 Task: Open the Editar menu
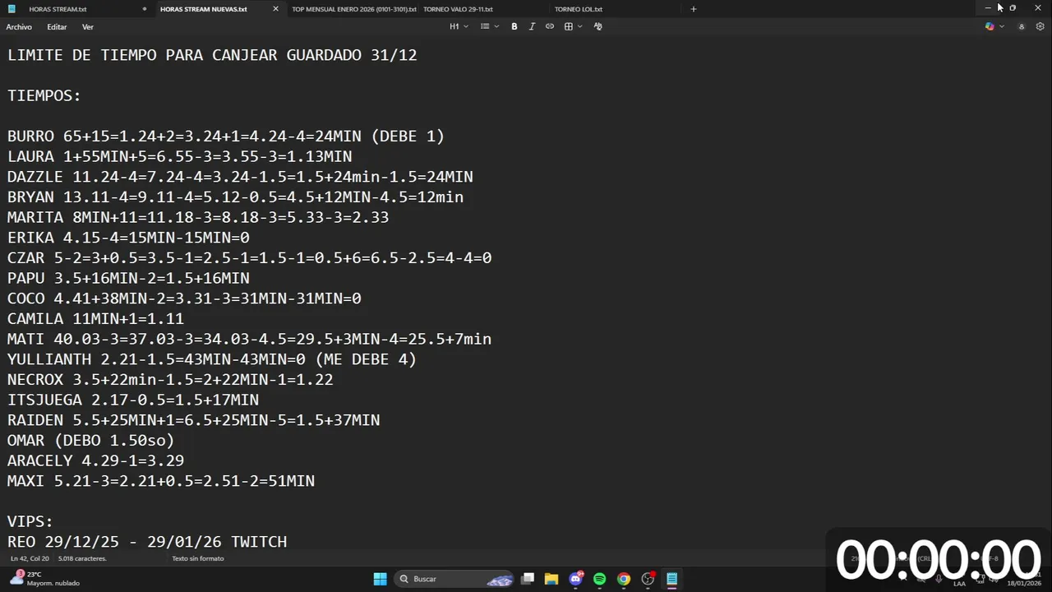pyautogui.click(x=57, y=27)
